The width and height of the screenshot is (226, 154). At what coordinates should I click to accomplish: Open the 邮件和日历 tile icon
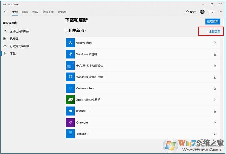pyautogui.click(x=70, y=111)
